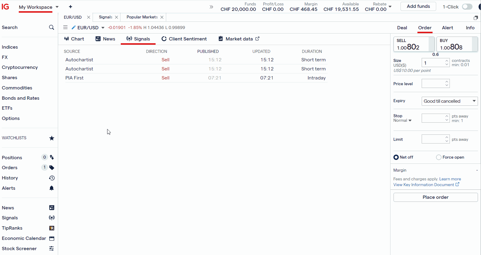Viewport: 481px width, 255px height.
Task: Open the hamburger menu beside EUR/USD
Action: click(x=65, y=27)
